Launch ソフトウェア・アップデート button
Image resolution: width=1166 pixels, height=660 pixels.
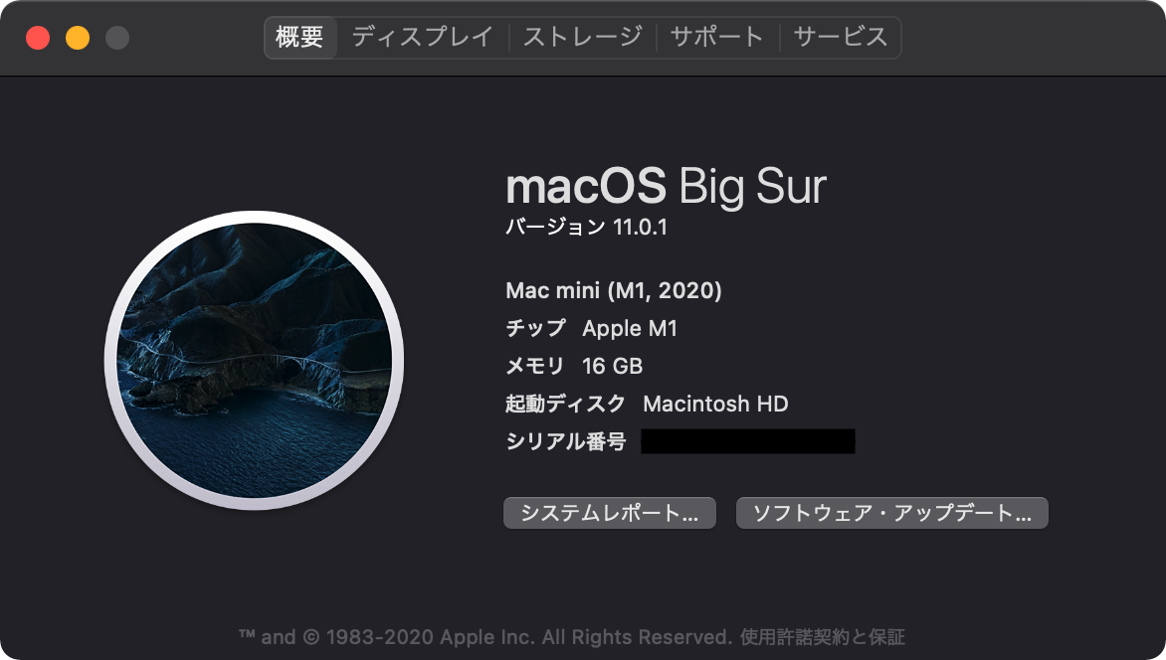point(891,513)
